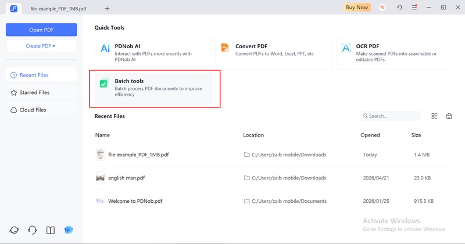Open support headset icon at sidebar bottom
Viewport: 465px width, 244px height.
tap(33, 230)
